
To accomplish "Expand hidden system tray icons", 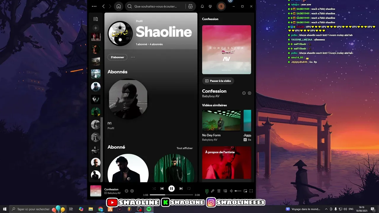I will 326,209.
